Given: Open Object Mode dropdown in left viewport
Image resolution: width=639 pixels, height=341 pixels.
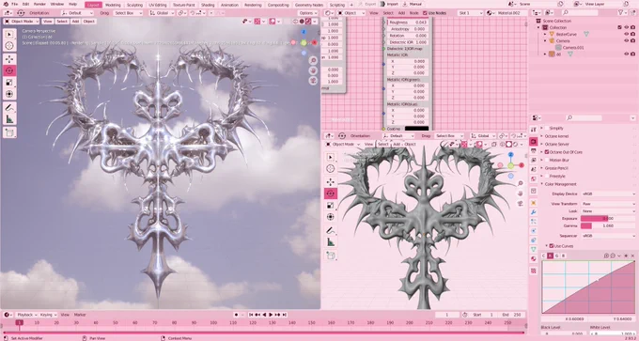Looking at the screenshot, I should pyautogui.click(x=23, y=22).
